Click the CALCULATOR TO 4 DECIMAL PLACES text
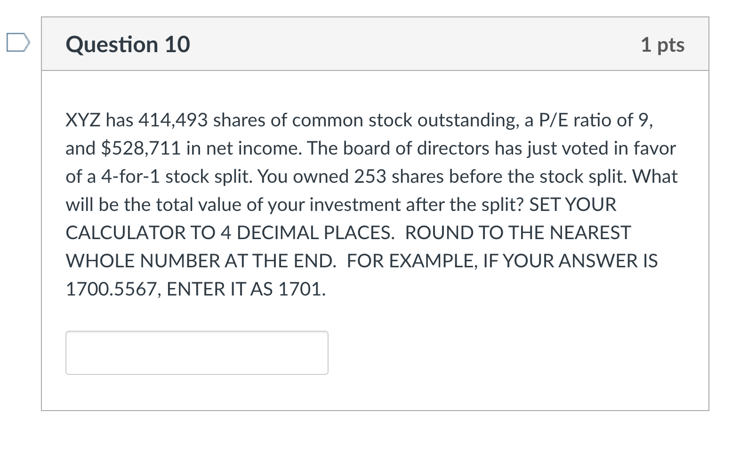Image resolution: width=740 pixels, height=451 pixels. coord(230,233)
